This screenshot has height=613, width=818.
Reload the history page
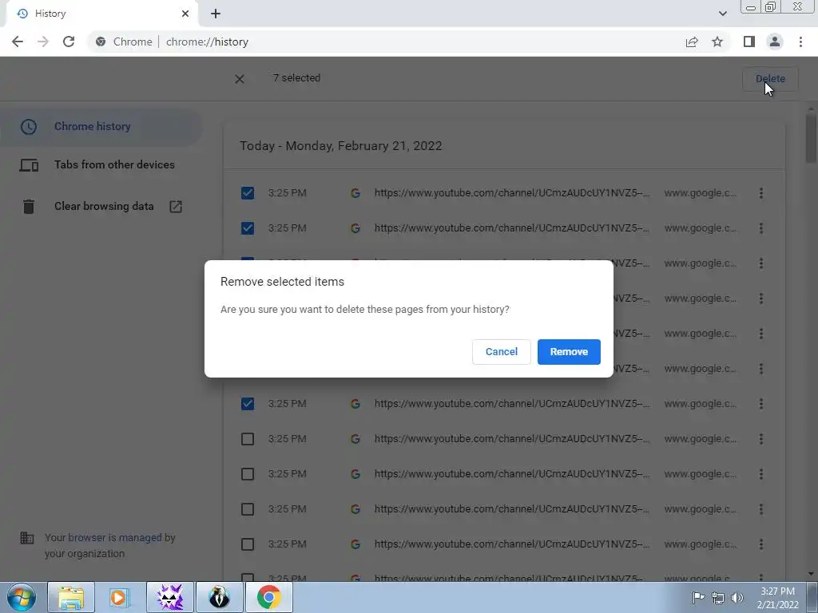click(x=69, y=42)
